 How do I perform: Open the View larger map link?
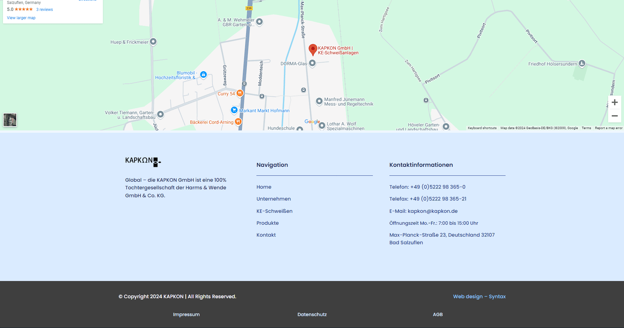point(21,18)
